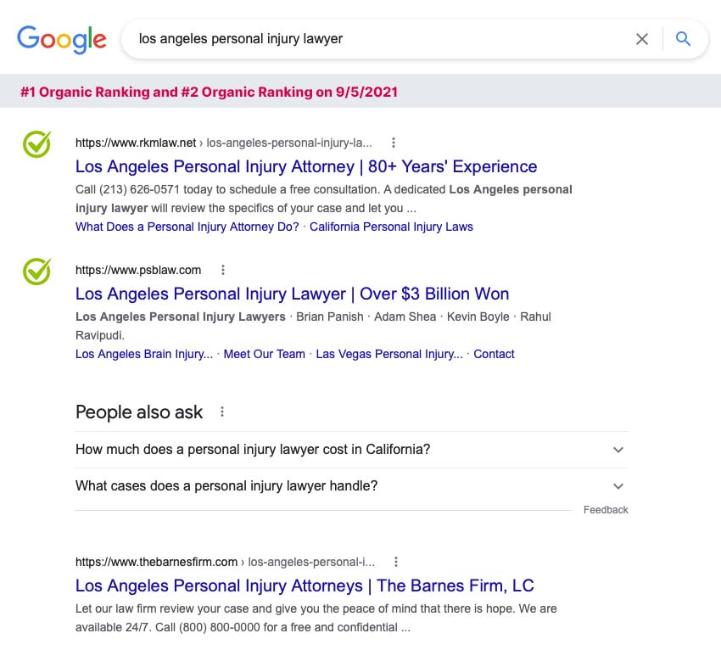Expand 'How much does a personal injury lawyer cost' chevron
This screenshot has height=650, width=721.
coord(618,450)
